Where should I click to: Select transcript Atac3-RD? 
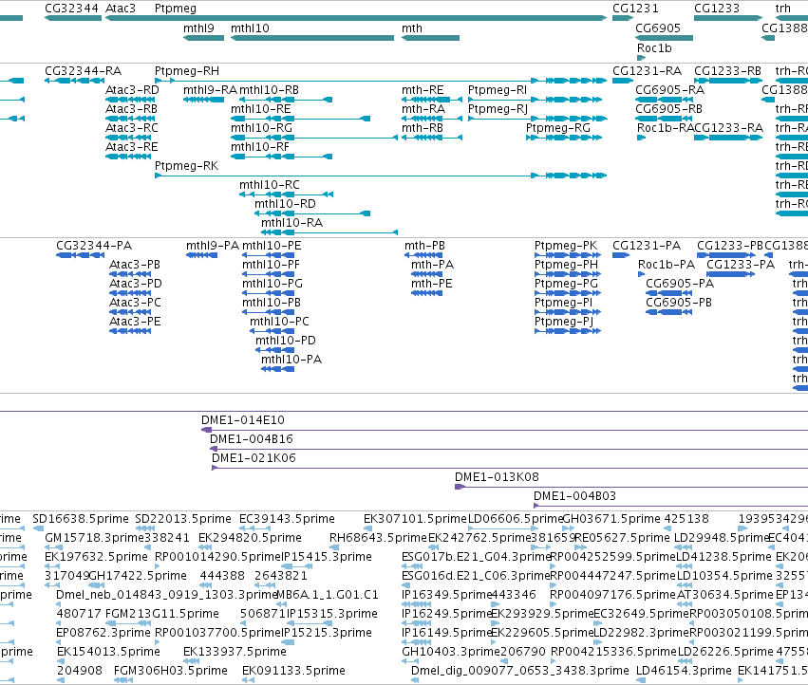point(132,90)
